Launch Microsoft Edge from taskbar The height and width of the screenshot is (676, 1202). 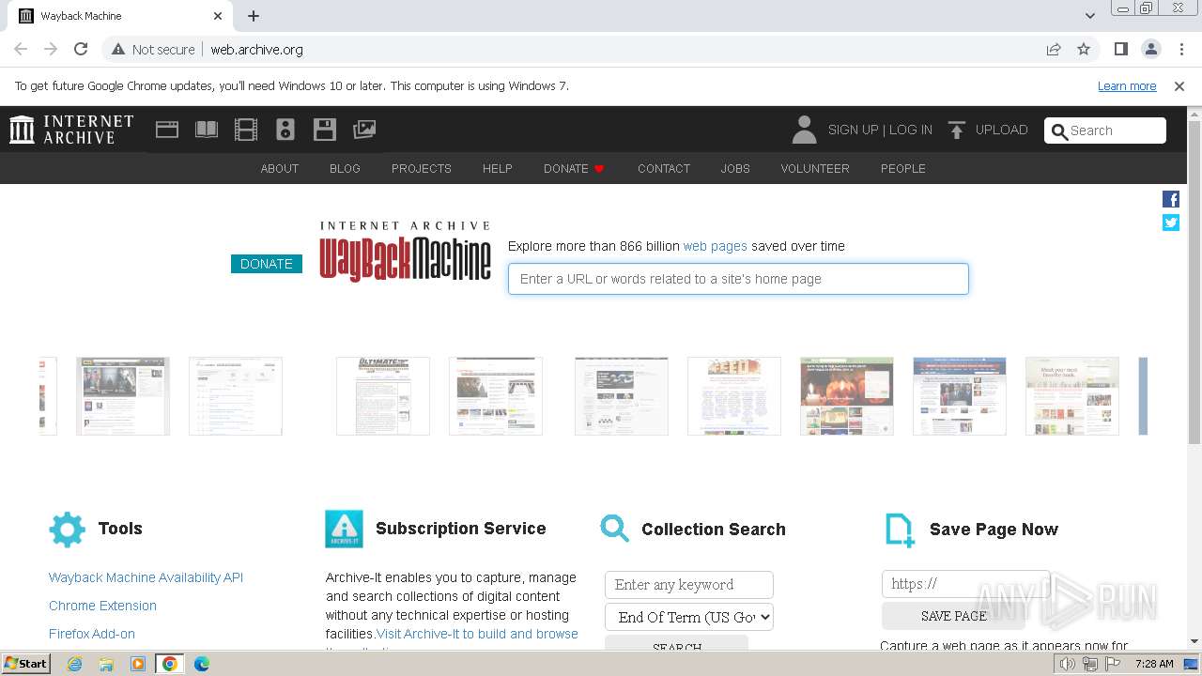tap(201, 664)
